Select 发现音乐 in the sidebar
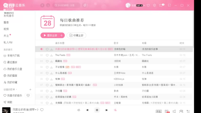This screenshot has width=201, height=113. tap(9, 16)
